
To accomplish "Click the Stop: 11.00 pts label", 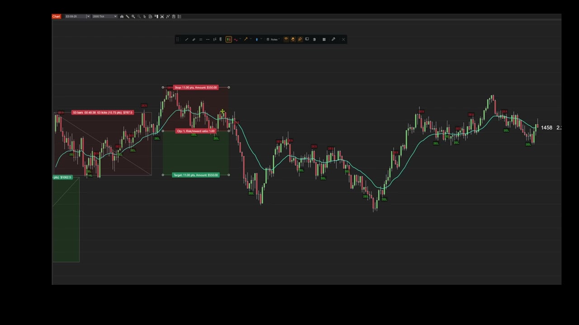I will point(195,88).
